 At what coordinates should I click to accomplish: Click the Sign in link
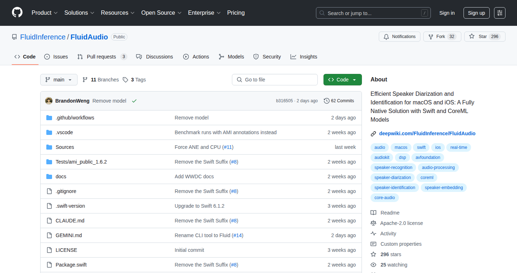pos(447,13)
